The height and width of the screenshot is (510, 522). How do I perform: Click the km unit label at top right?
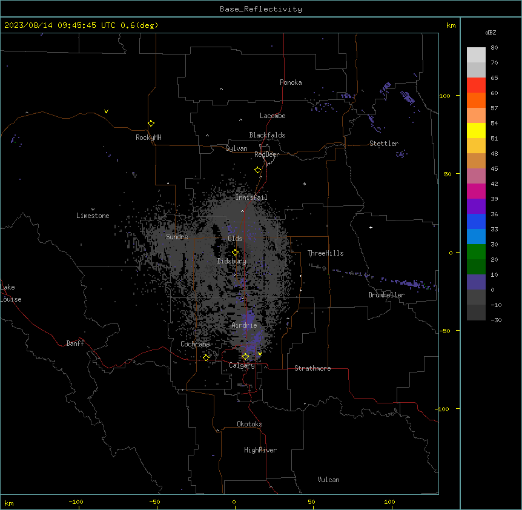pyautogui.click(x=451, y=25)
